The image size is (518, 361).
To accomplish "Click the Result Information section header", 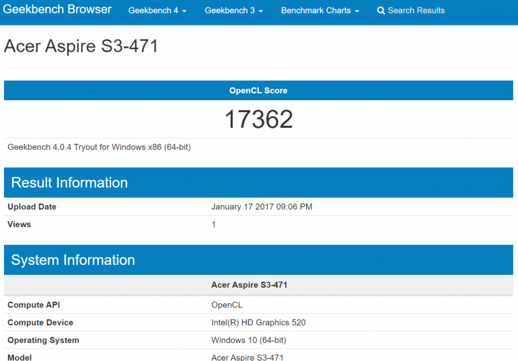I will point(258,182).
